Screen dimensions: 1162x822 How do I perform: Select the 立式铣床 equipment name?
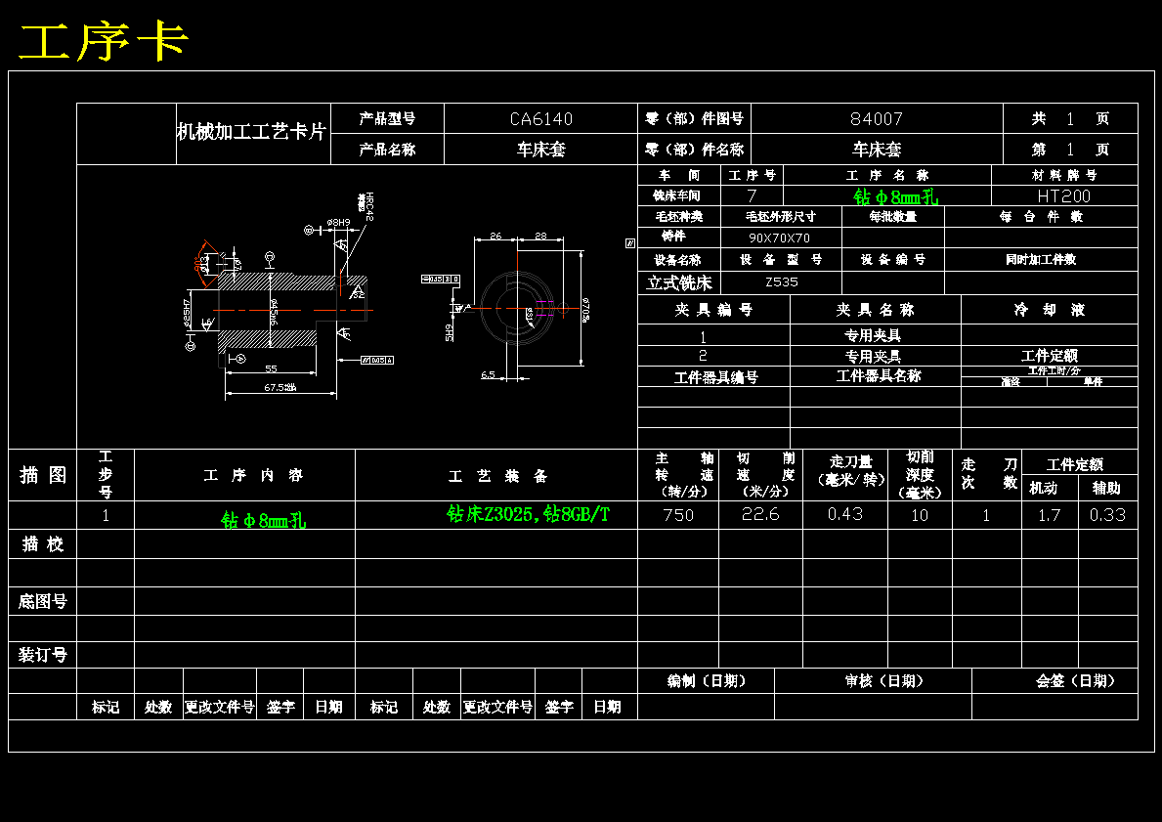[x=679, y=282]
